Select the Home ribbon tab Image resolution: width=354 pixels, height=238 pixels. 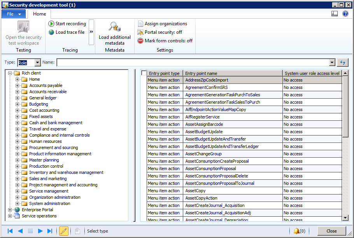[x=39, y=13]
